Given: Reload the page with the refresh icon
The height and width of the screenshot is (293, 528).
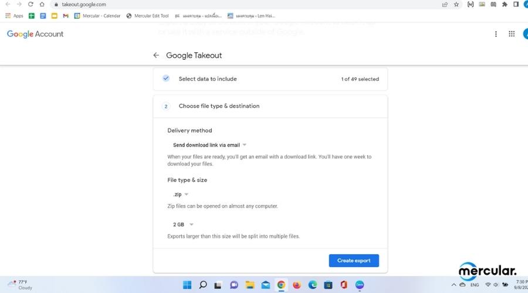Looking at the screenshot, I should pos(31,4).
